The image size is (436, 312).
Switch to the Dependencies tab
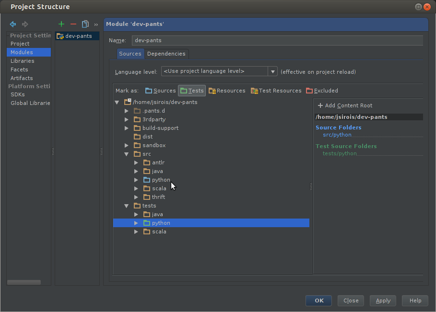point(166,54)
